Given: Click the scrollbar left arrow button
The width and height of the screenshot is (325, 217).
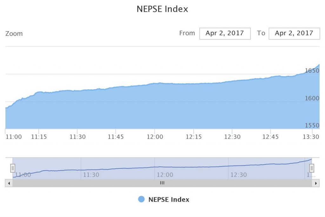Looking at the screenshot, I should (9, 183).
